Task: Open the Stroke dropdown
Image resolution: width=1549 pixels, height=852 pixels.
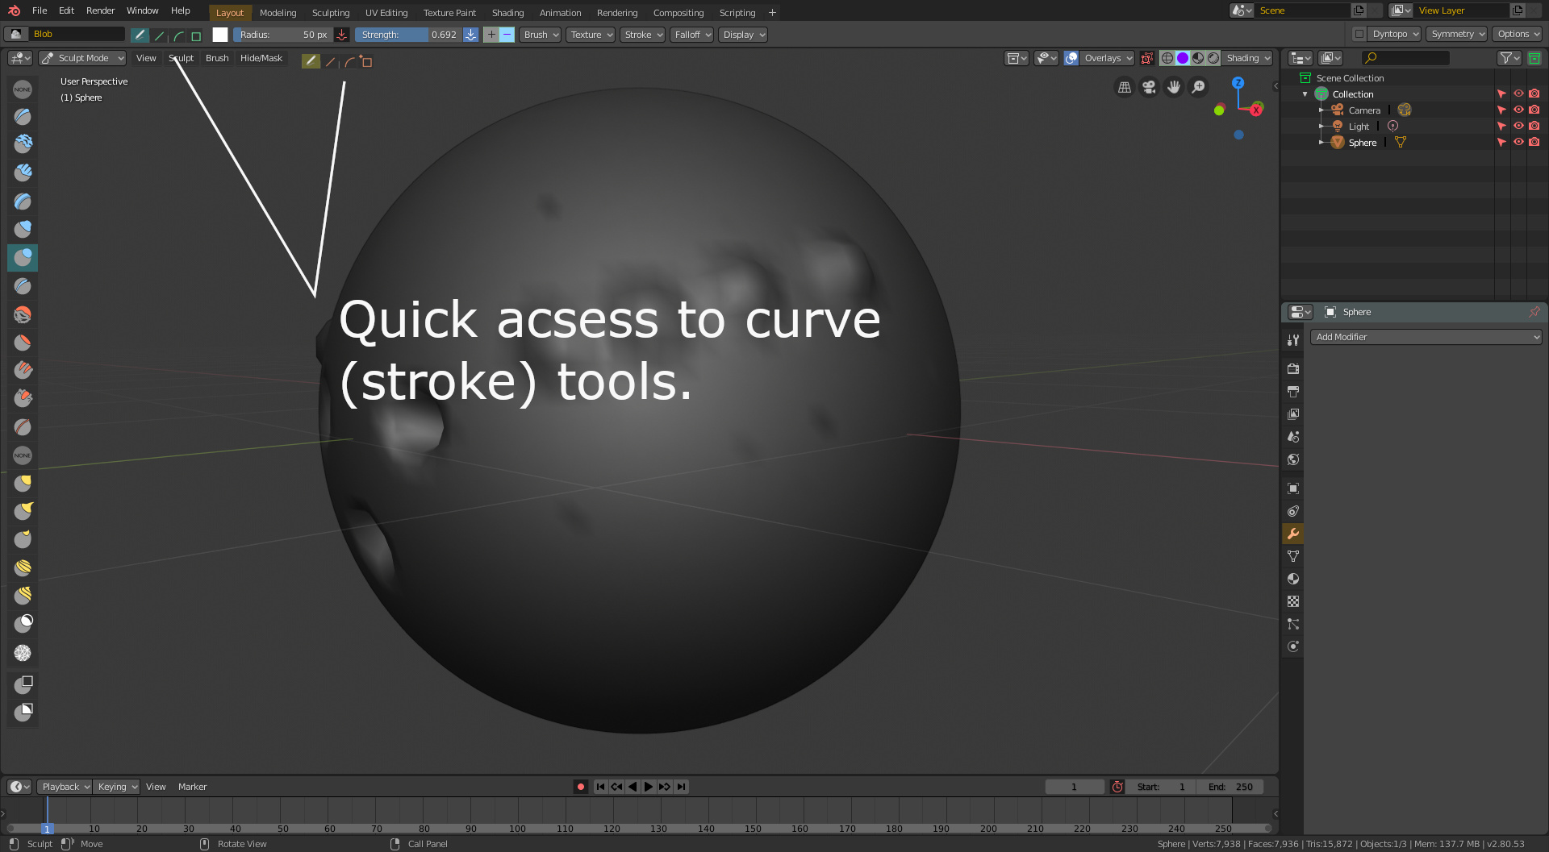Action: [643, 35]
